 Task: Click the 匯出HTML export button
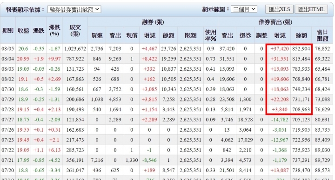click(x=311, y=9)
